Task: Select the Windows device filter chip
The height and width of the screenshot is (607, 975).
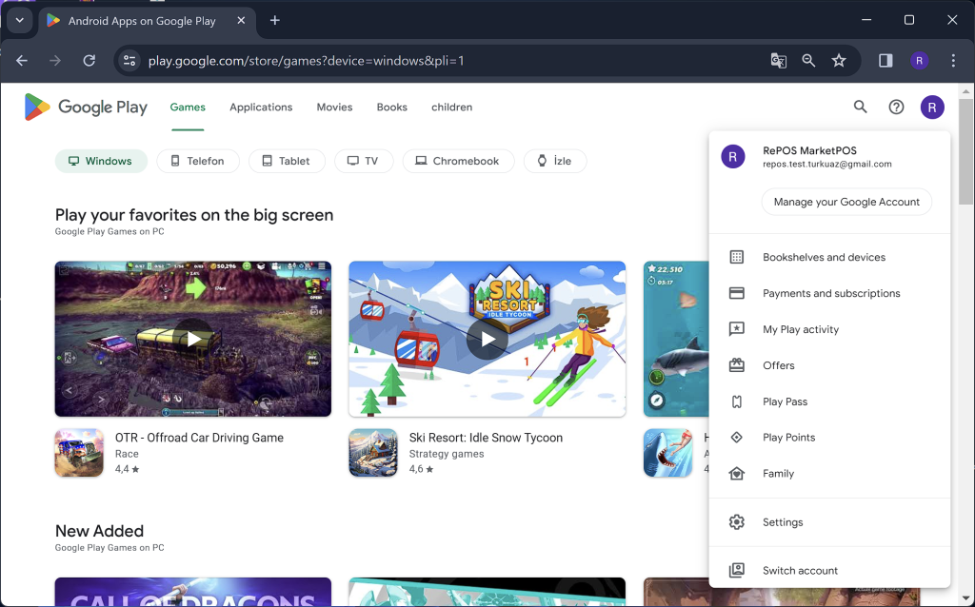Action: (101, 161)
